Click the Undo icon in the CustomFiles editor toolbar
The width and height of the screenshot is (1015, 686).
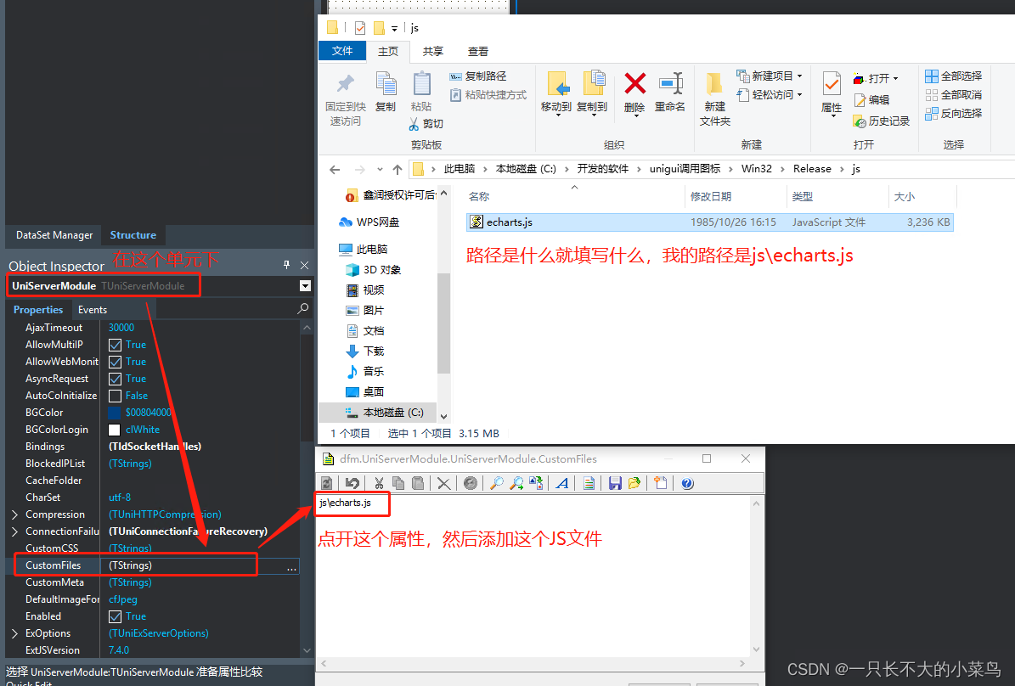352,483
